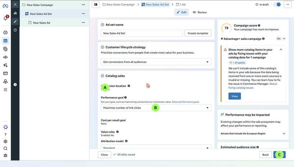
Task: Click the Campaign score info icon
Action: click(259, 25)
